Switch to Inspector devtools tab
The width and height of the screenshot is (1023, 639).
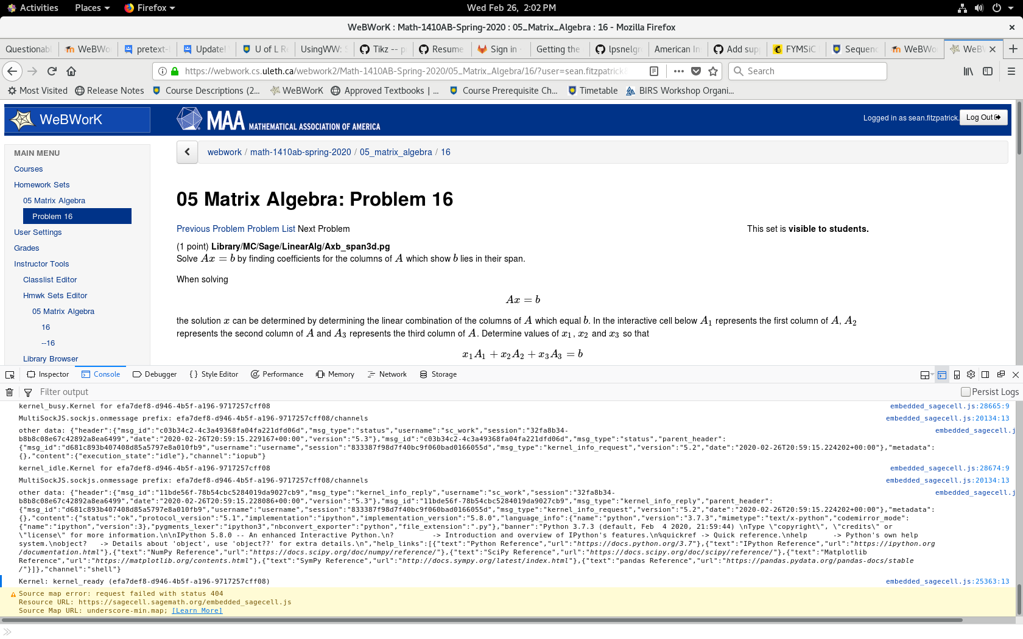48,374
